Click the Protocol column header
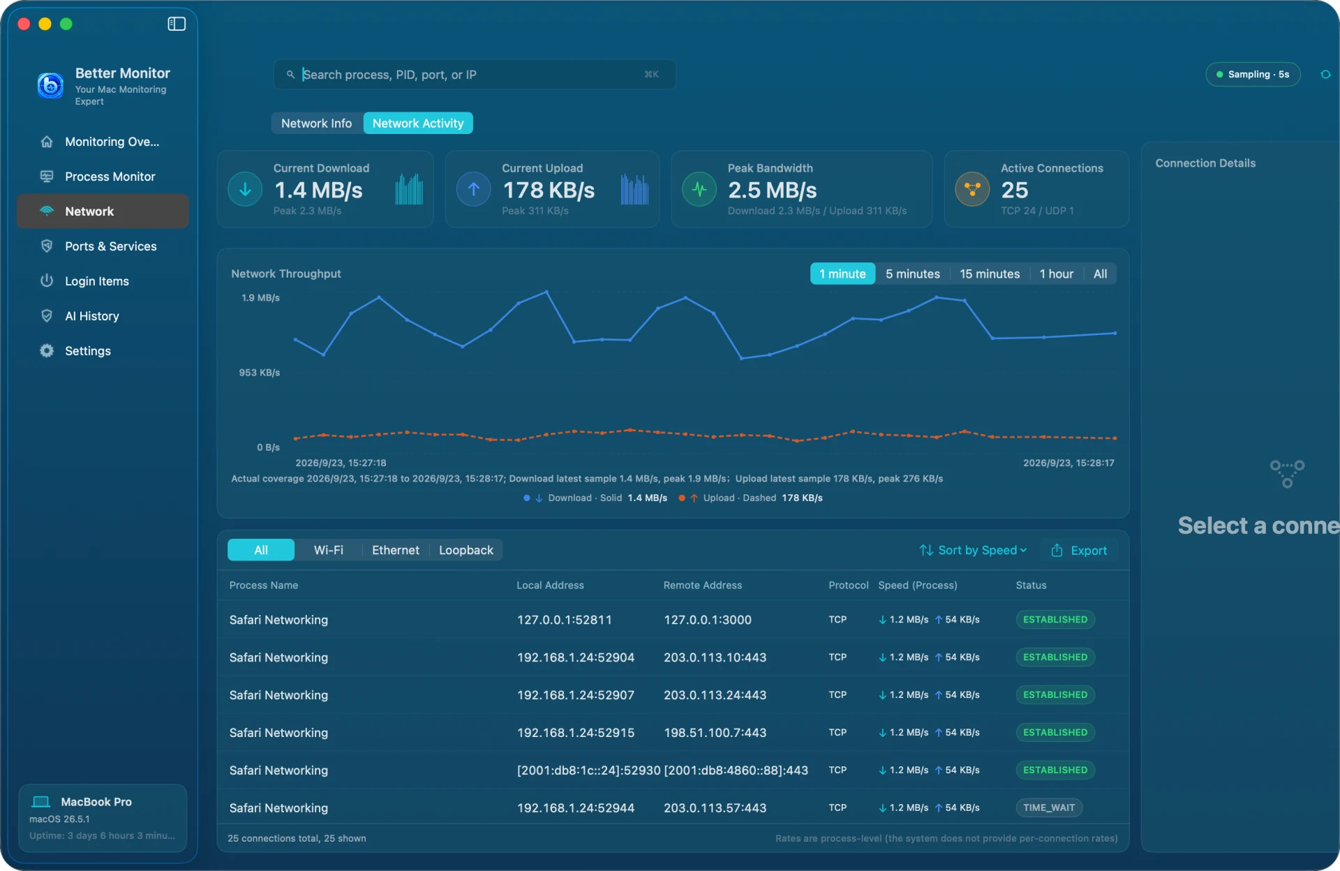1340x871 pixels. coord(848,586)
